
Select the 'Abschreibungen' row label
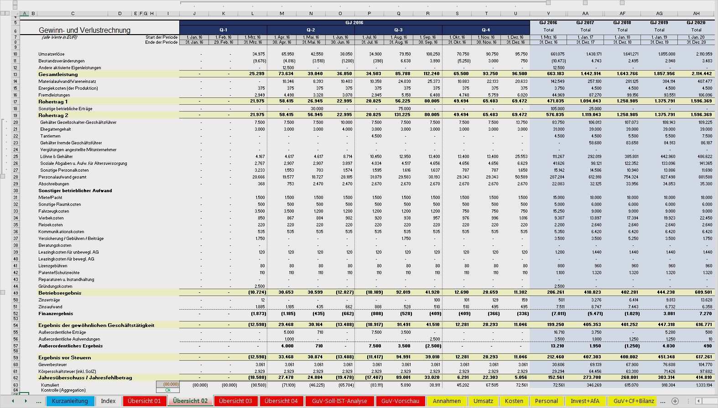click(54, 184)
